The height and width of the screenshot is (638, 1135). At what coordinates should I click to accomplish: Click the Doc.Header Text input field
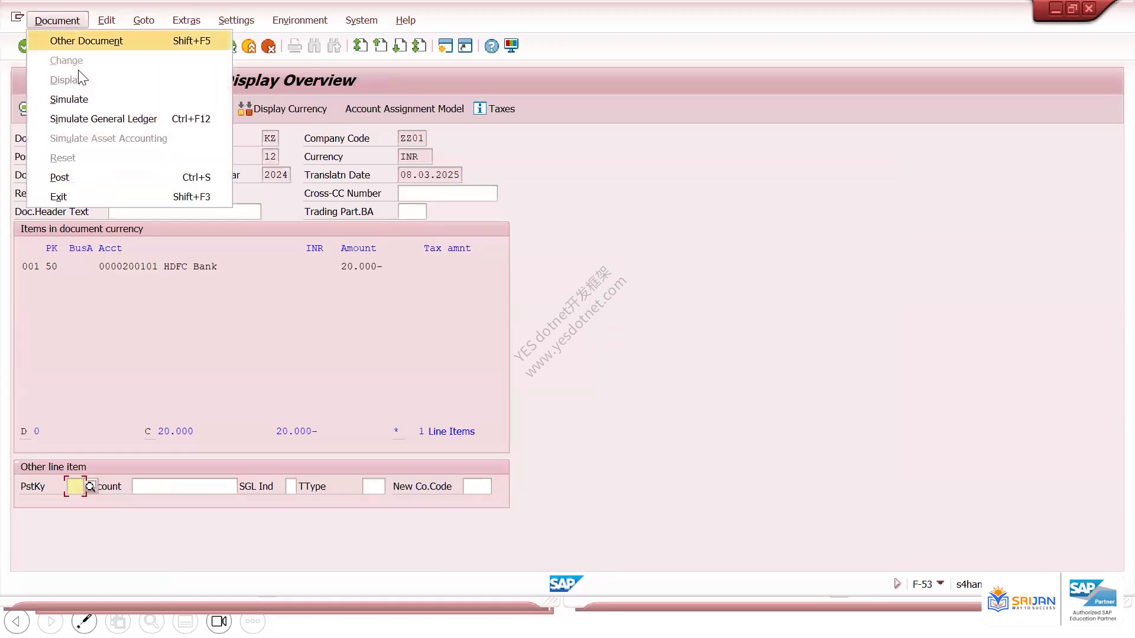pyautogui.click(x=184, y=211)
